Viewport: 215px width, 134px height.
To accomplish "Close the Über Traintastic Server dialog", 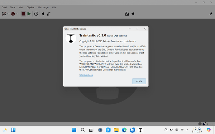I will pyautogui.click(x=144, y=29).
